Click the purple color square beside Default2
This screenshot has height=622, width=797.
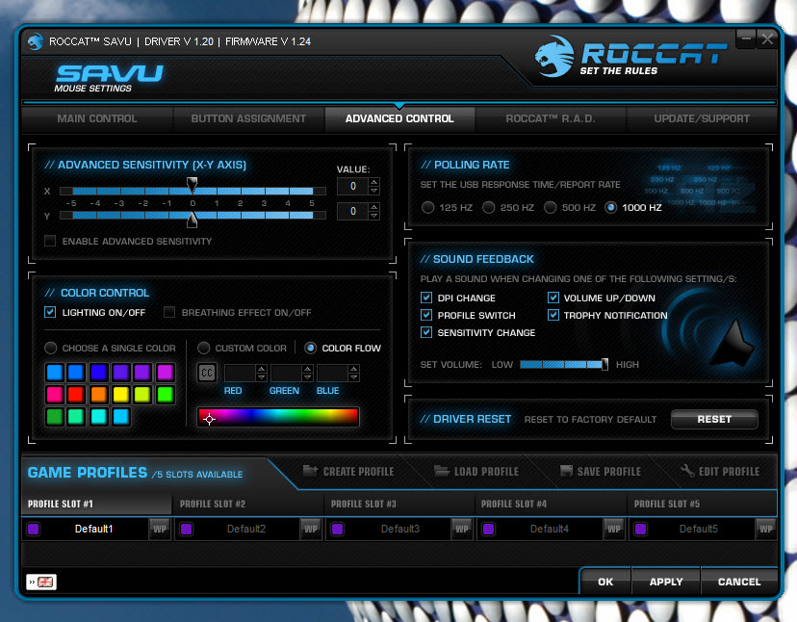[x=186, y=529]
